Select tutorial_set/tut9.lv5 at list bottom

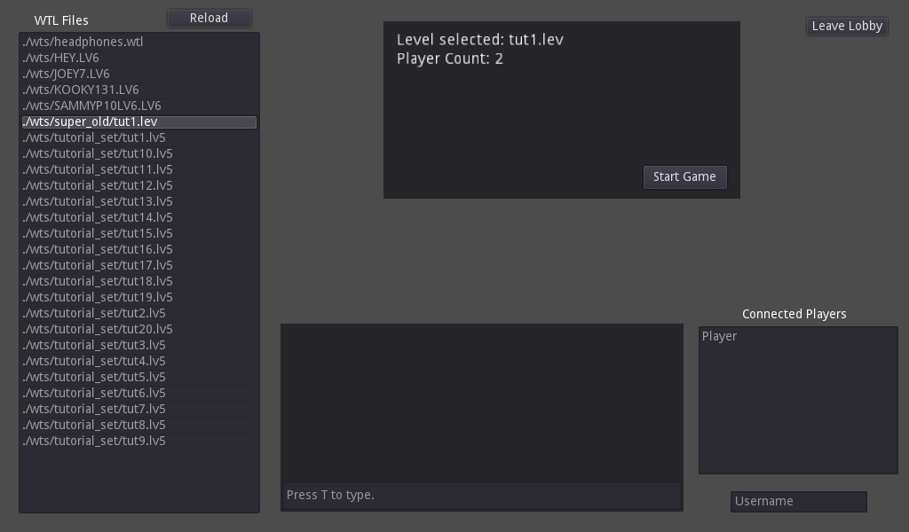pyautogui.click(x=95, y=441)
